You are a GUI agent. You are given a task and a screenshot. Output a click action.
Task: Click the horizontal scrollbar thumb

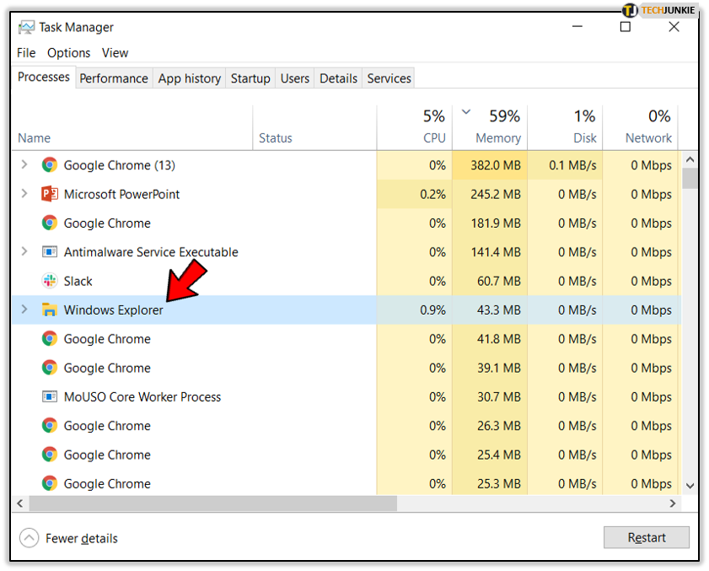click(x=213, y=504)
